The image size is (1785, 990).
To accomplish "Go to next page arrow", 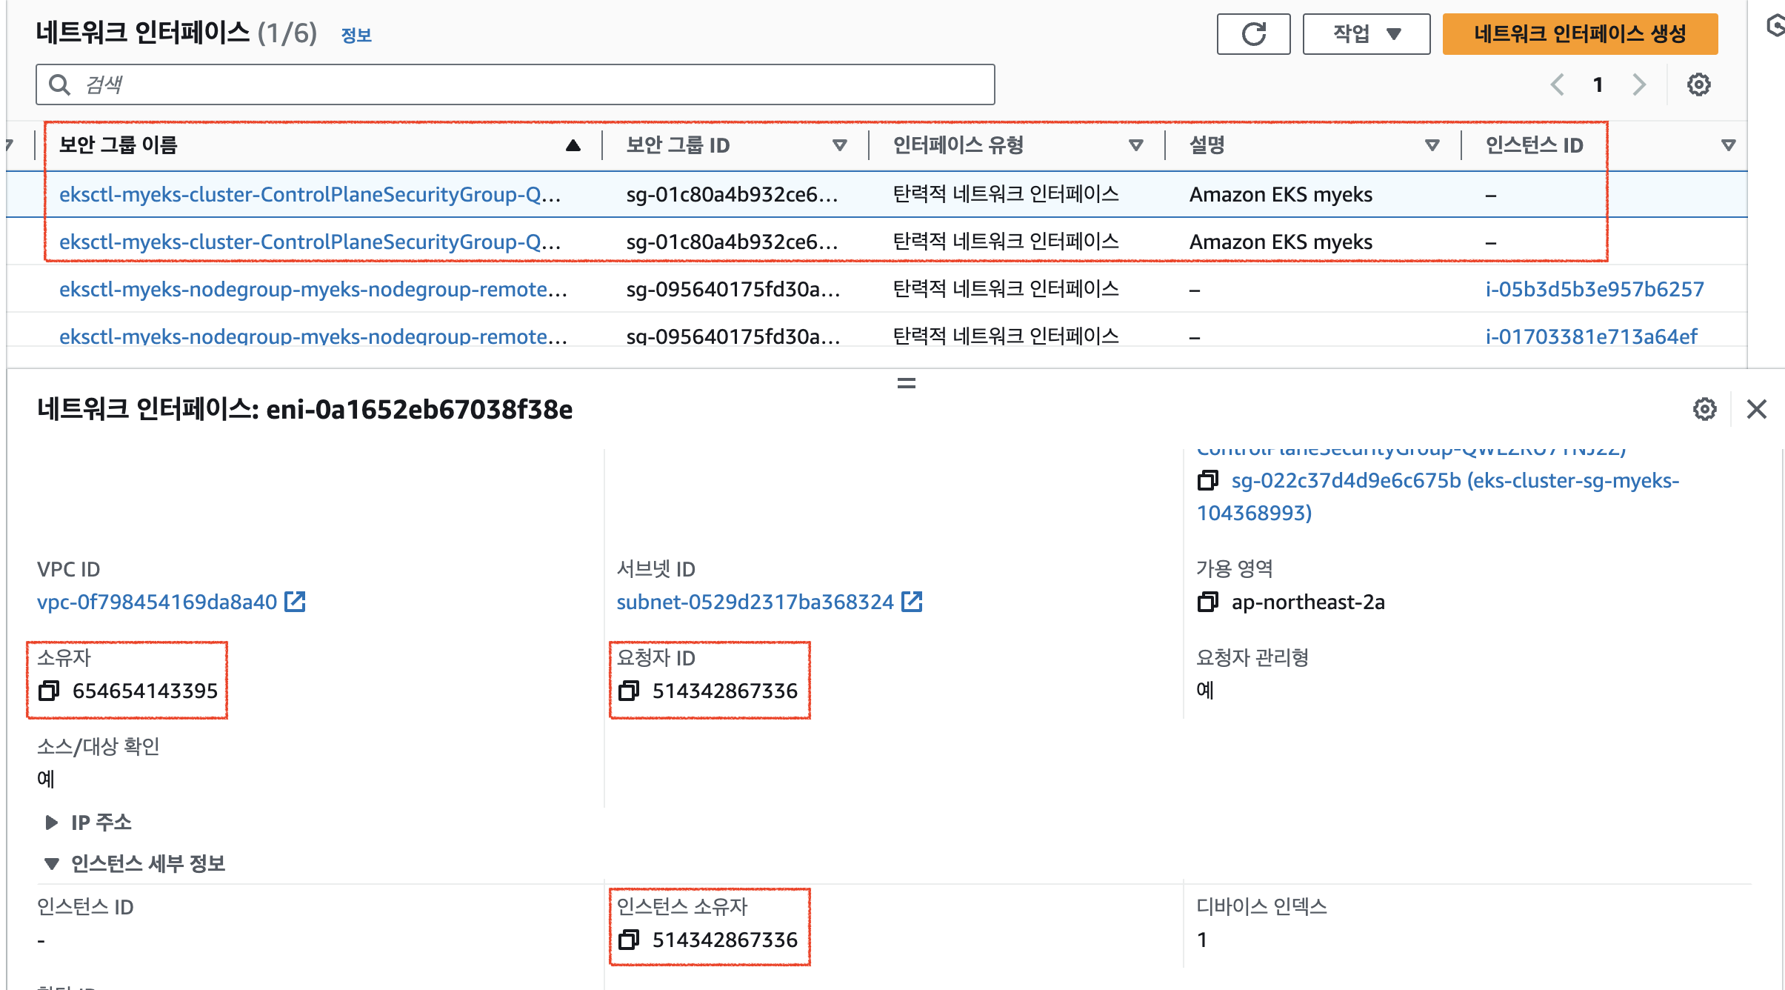I will [1639, 84].
